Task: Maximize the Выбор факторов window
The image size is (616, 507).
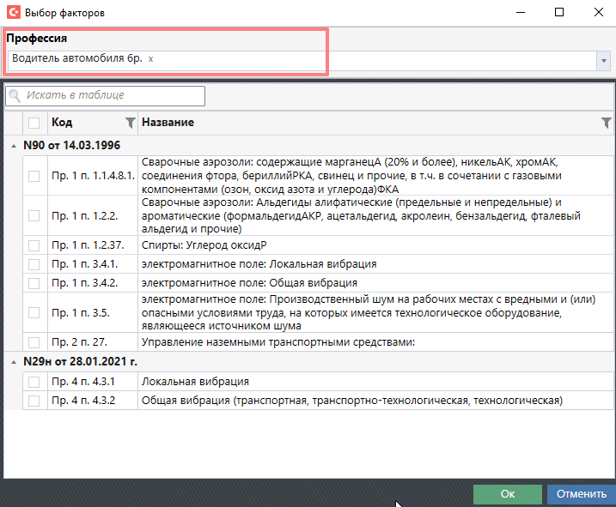Action: (559, 13)
